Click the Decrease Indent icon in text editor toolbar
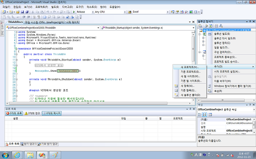This screenshot has height=159, width=256. coord(24,17)
